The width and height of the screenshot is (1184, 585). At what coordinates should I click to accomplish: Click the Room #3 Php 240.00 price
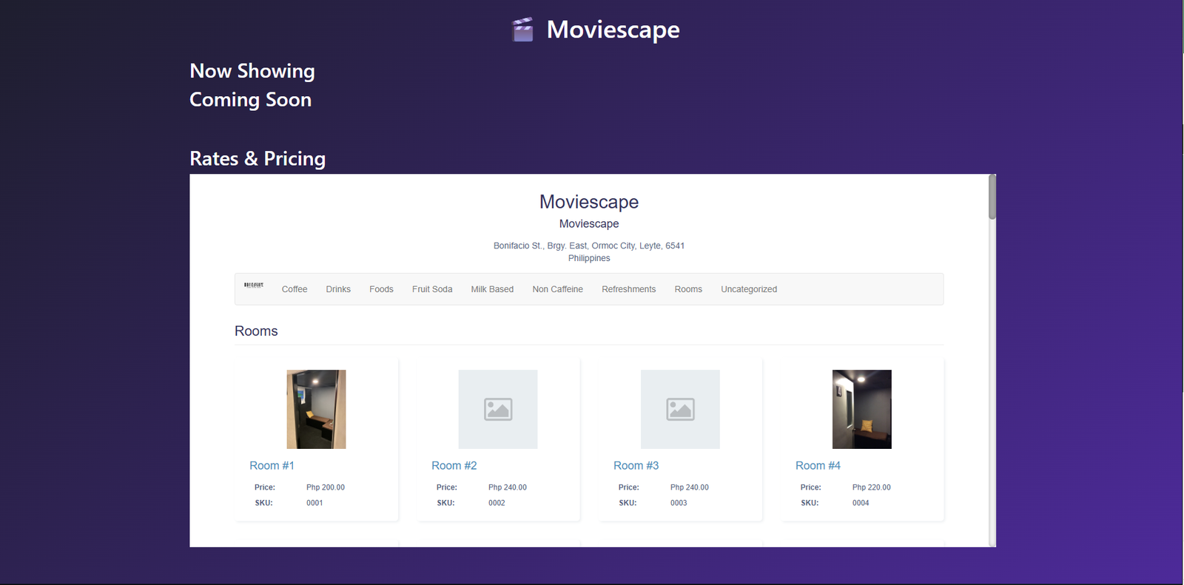tap(690, 487)
